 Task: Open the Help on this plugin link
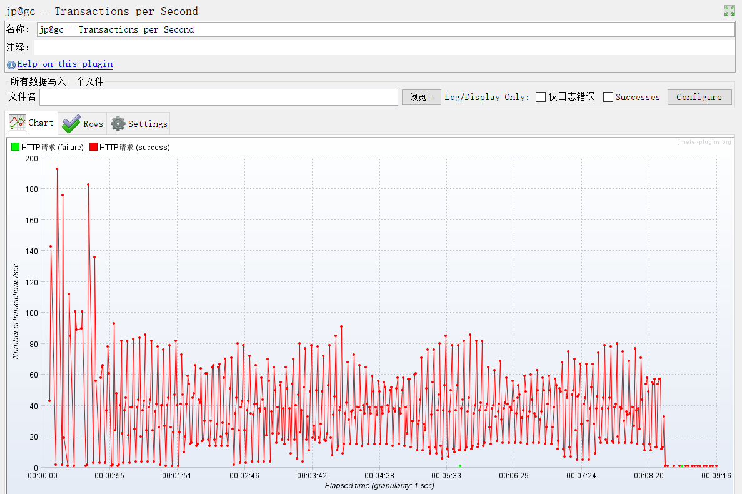(x=65, y=64)
